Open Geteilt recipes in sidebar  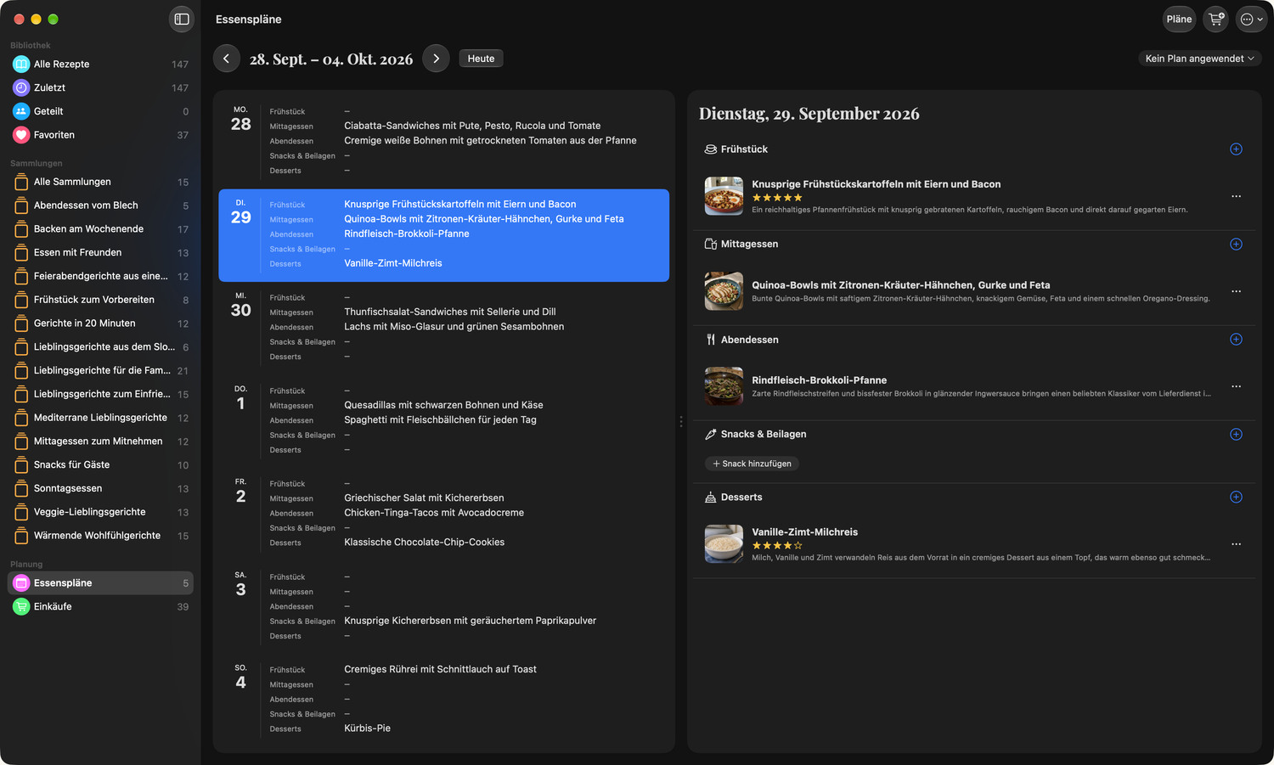pos(100,111)
